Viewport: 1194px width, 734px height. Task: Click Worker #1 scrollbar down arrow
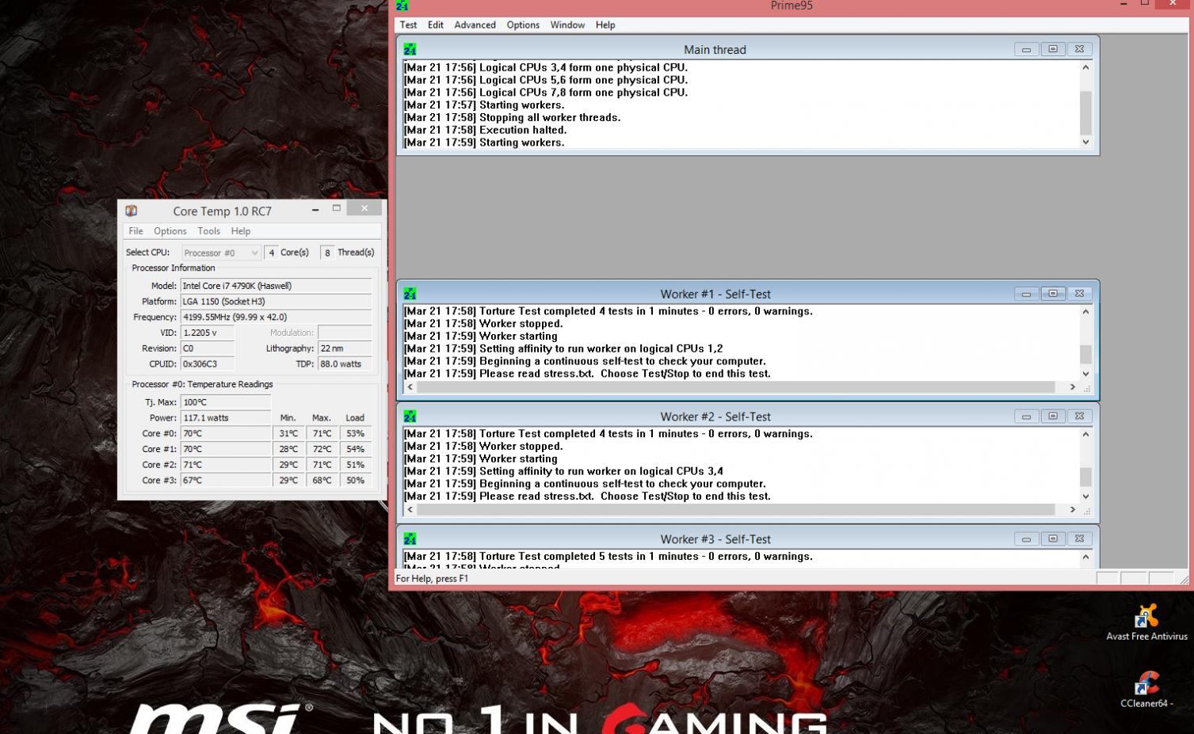(1085, 374)
